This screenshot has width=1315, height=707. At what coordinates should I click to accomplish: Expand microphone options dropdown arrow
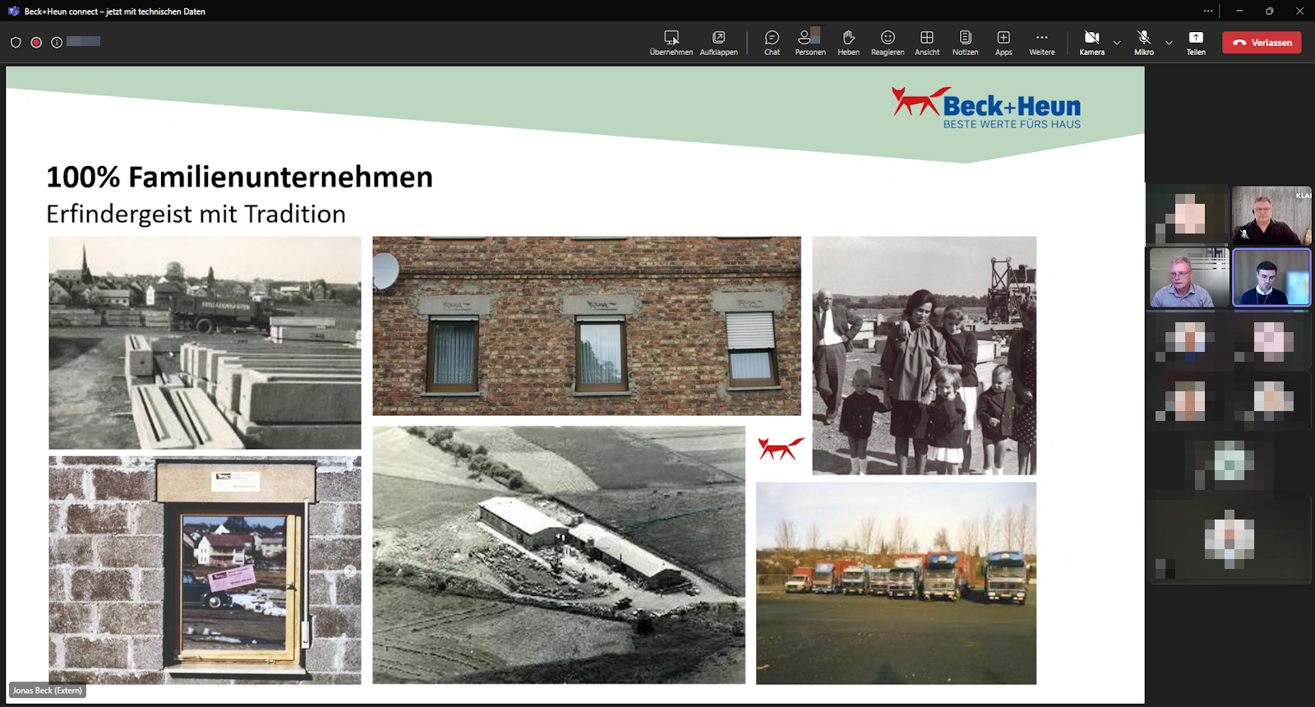1169,43
